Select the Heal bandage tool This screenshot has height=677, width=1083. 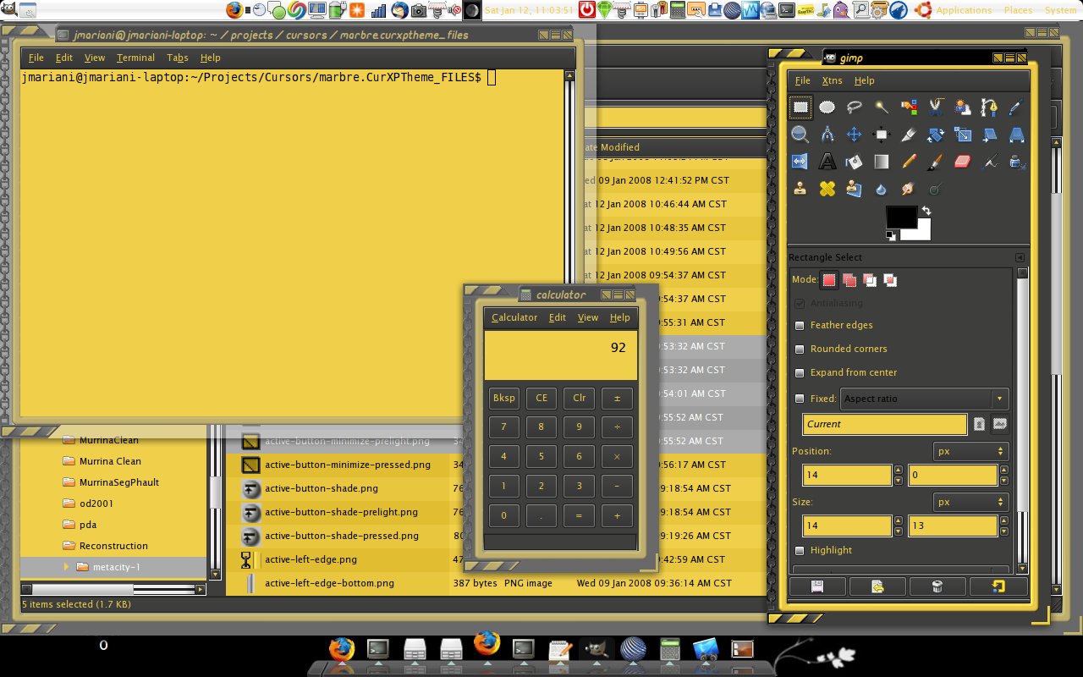pyautogui.click(x=827, y=188)
